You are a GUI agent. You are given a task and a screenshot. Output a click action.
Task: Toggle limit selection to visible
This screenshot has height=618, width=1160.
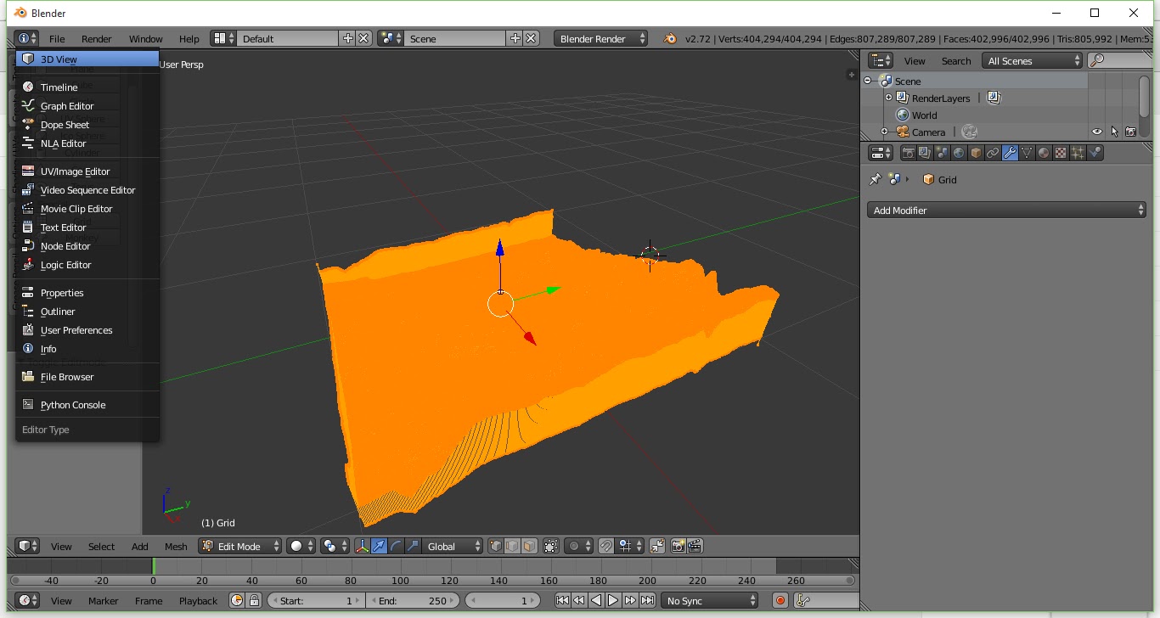(551, 546)
